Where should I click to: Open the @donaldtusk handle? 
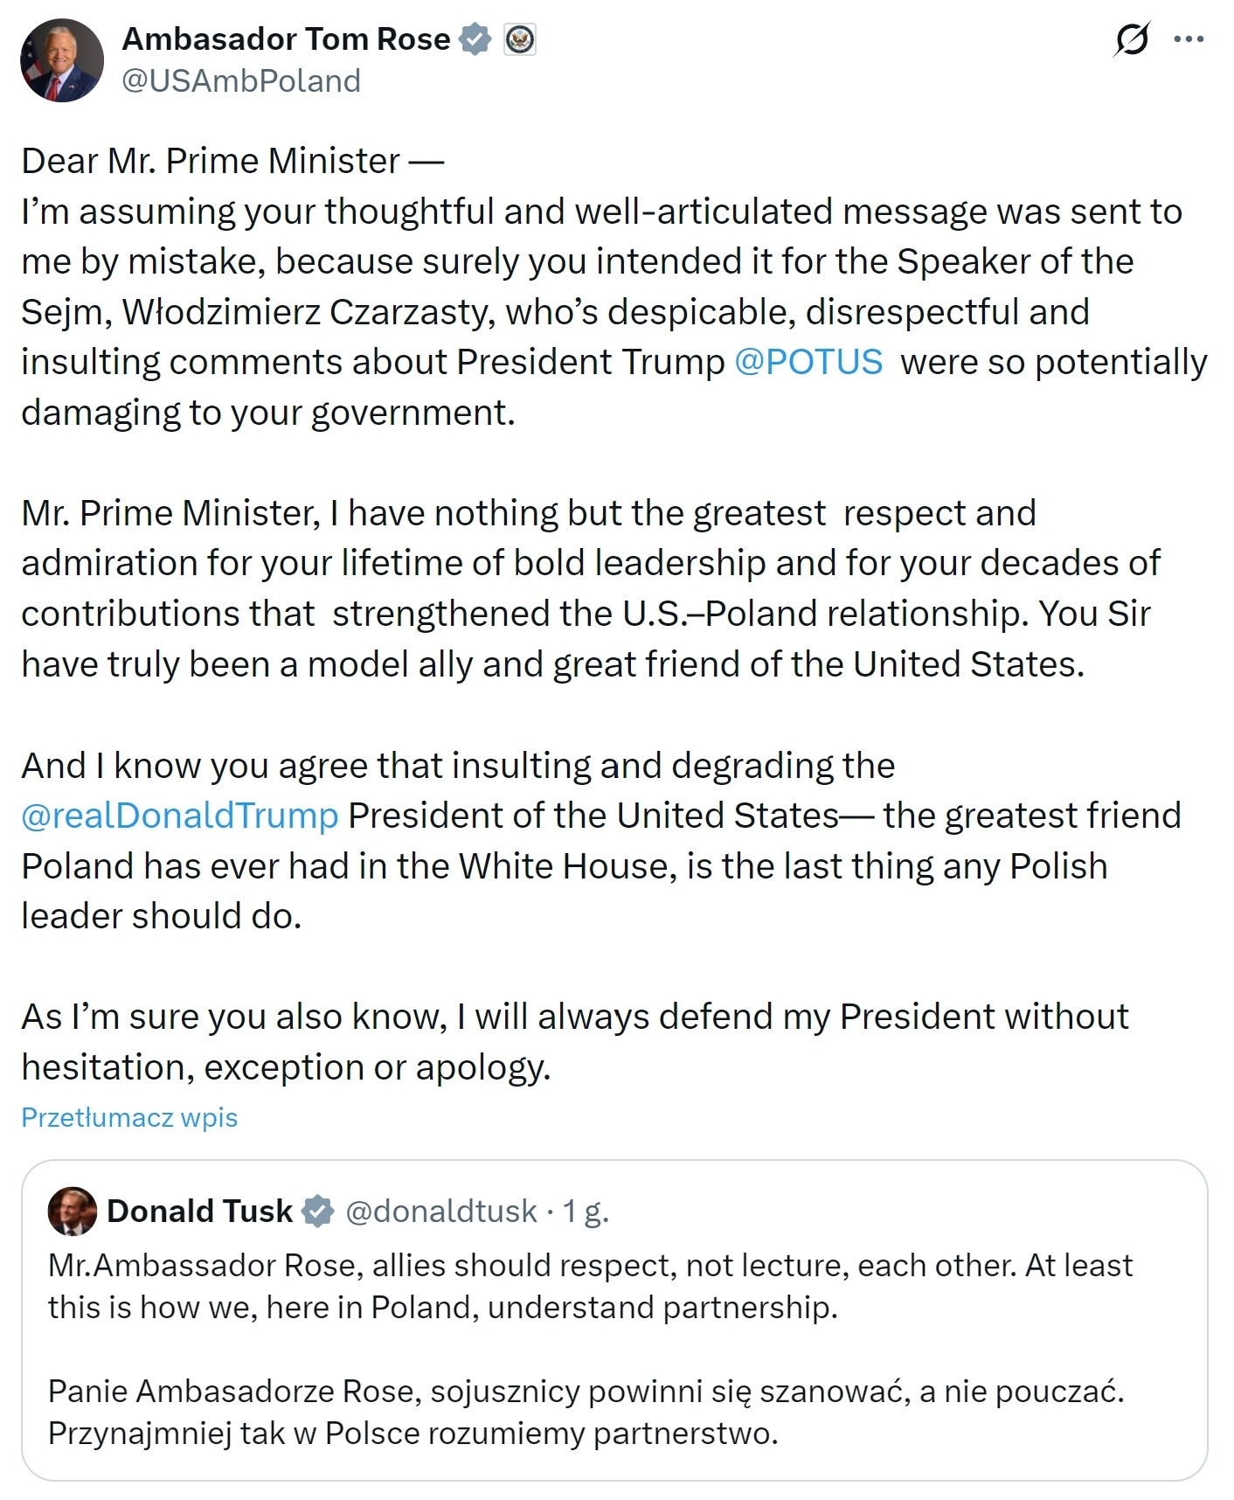[441, 1211]
